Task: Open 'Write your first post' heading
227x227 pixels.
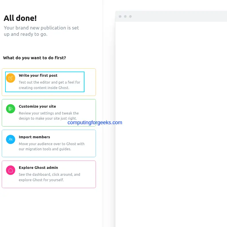Action: point(38,75)
